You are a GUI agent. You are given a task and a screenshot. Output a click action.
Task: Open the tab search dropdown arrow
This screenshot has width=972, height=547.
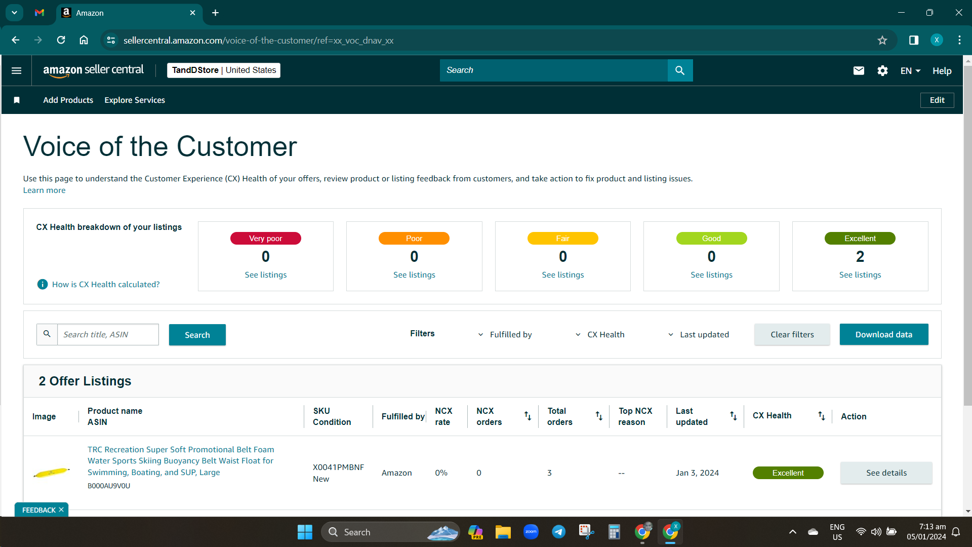[14, 13]
